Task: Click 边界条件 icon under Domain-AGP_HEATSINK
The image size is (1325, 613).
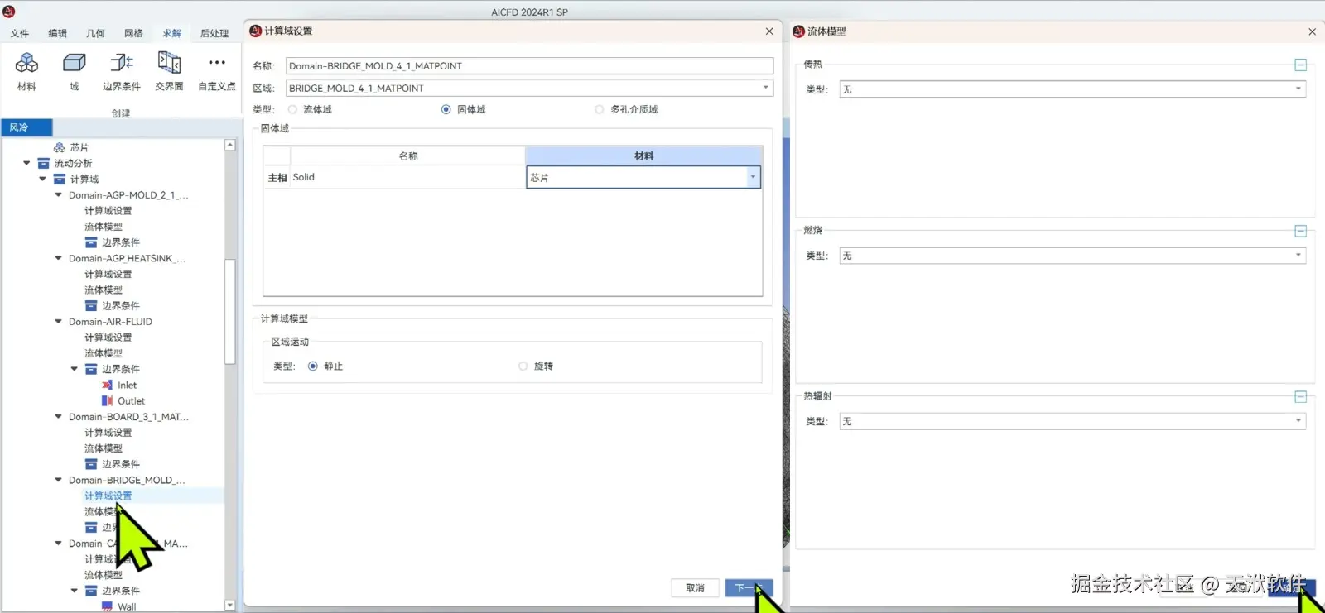Action: click(x=91, y=305)
